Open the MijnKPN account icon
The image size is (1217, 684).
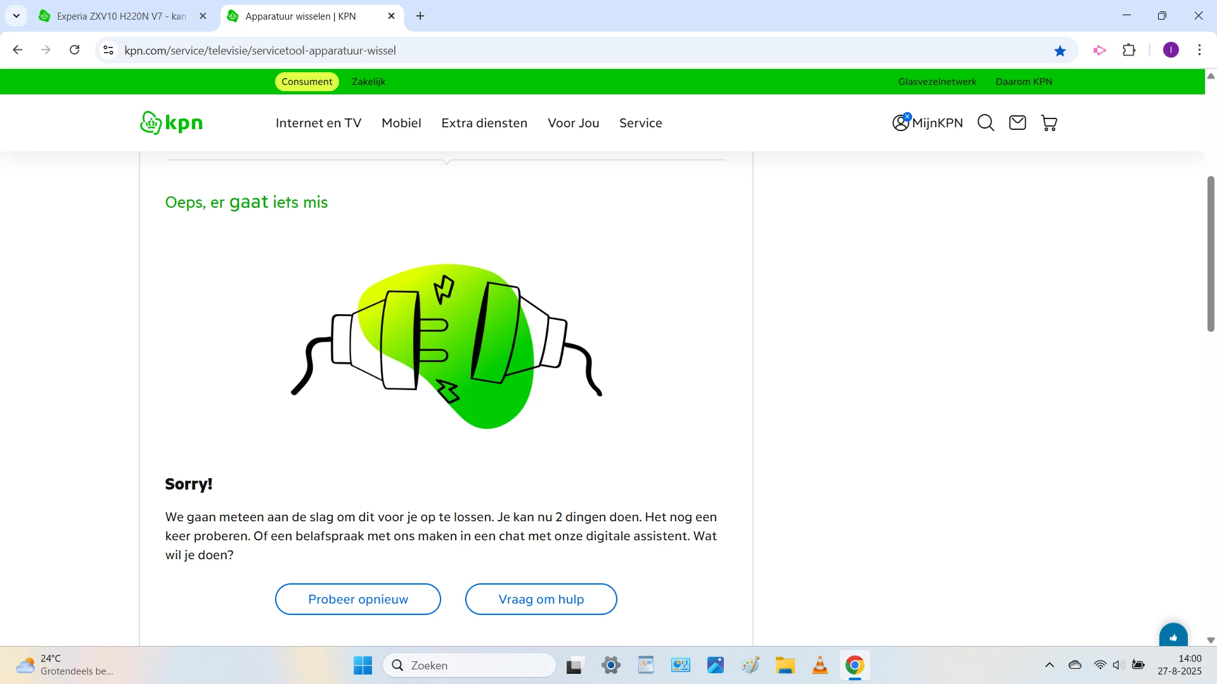click(x=901, y=123)
